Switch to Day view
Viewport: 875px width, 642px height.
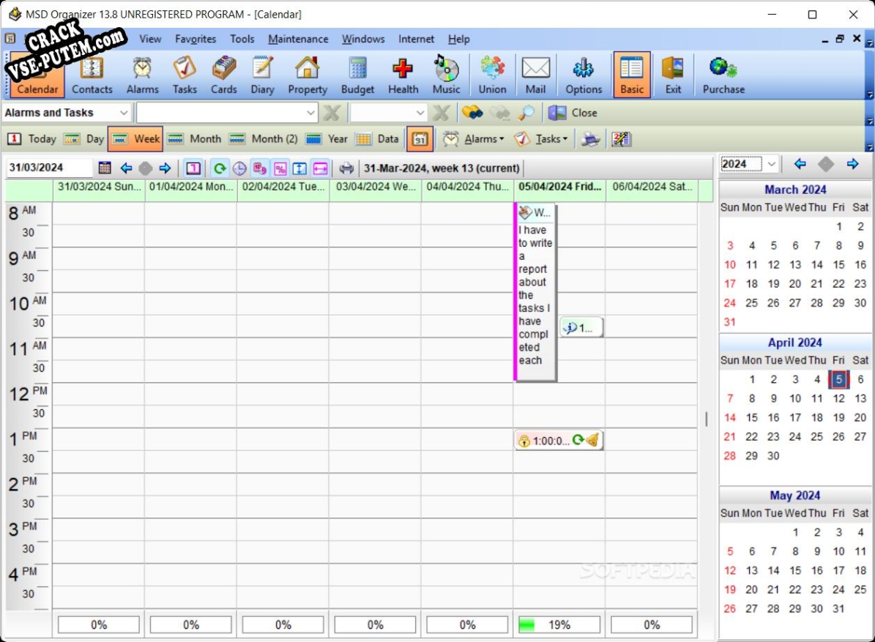(x=83, y=139)
